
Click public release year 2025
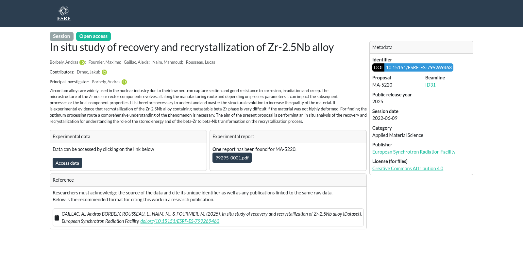[378, 102]
